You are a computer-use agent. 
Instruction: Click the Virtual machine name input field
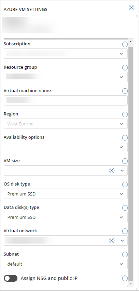[66, 100]
